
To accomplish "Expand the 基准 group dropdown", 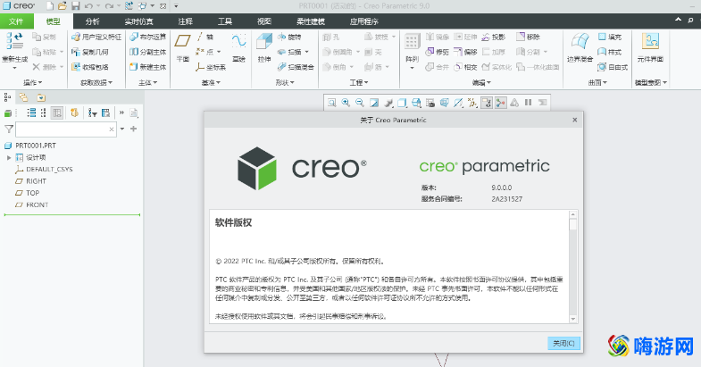I will click(211, 83).
